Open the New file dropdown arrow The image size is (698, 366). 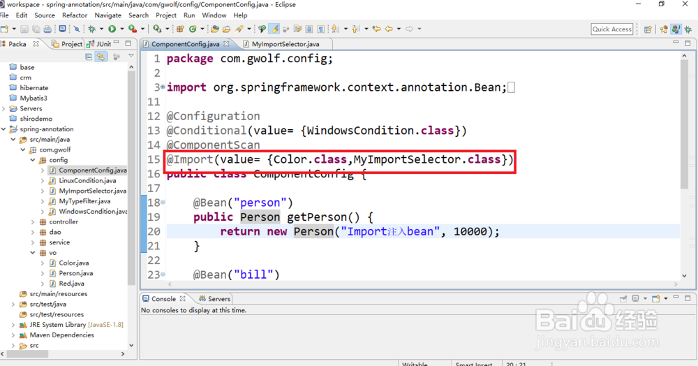pos(14,29)
